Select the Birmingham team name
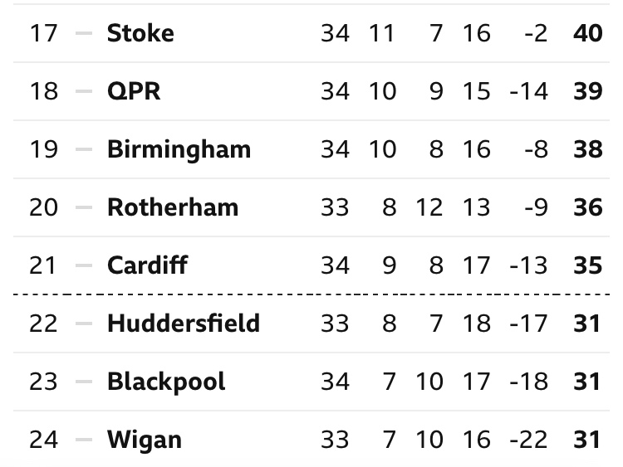The width and height of the screenshot is (623, 467). point(179,149)
